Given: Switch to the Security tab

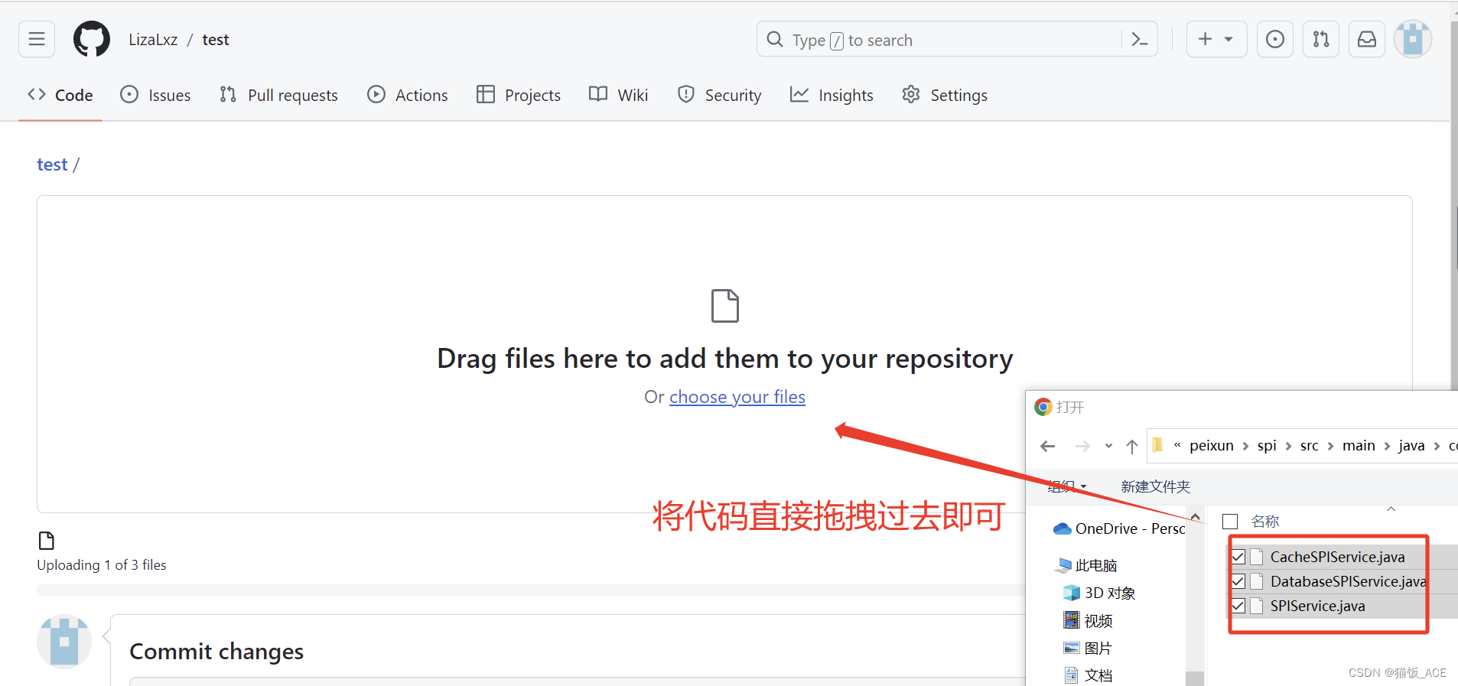Looking at the screenshot, I should click(720, 95).
